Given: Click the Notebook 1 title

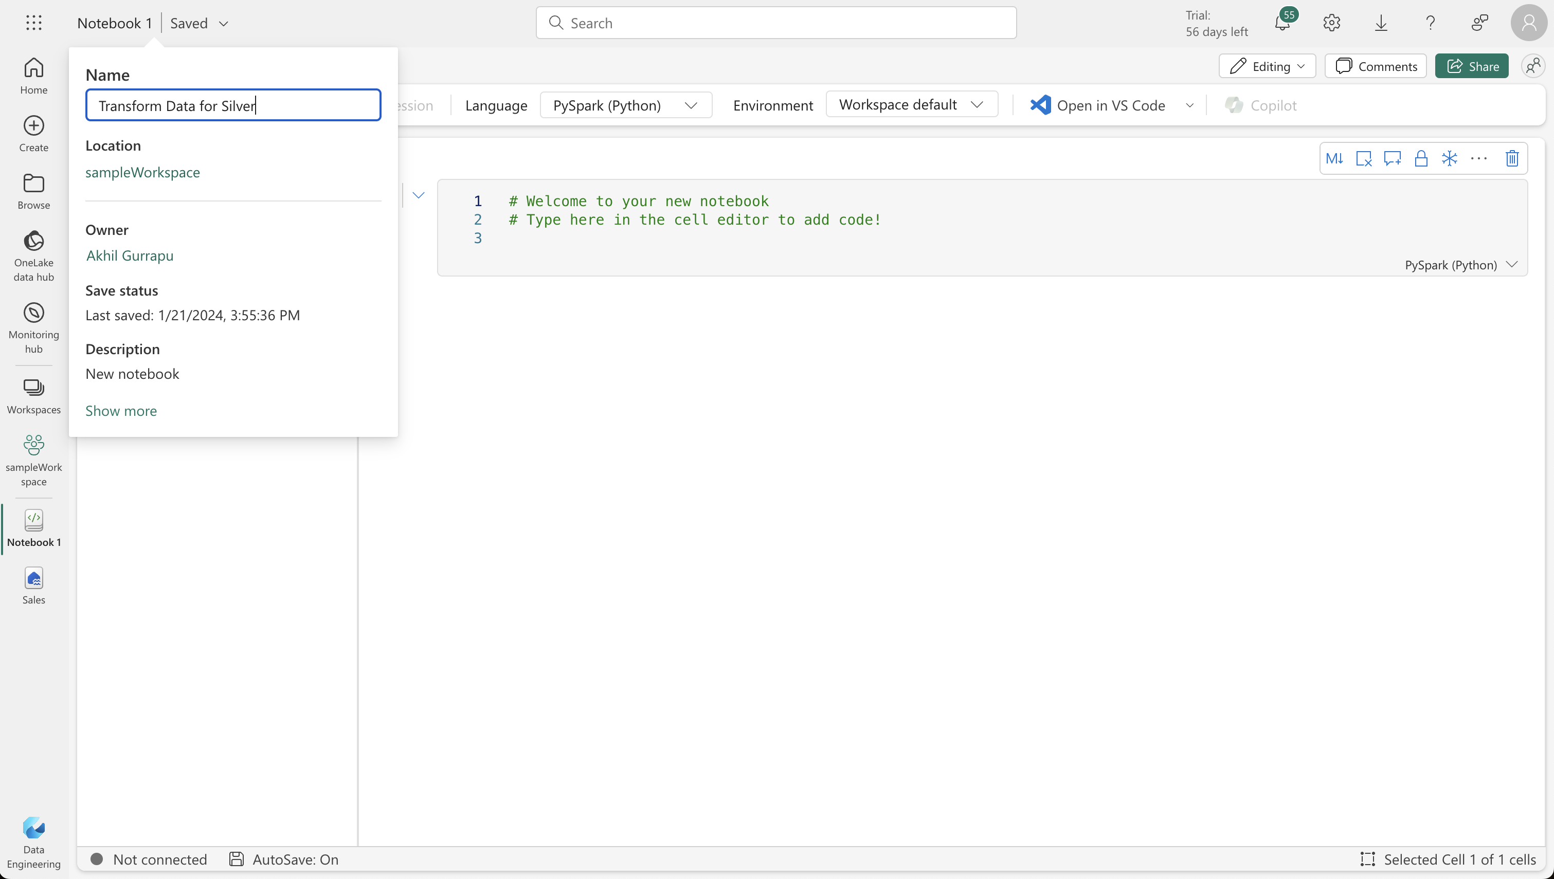Looking at the screenshot, I should point(114,23).
